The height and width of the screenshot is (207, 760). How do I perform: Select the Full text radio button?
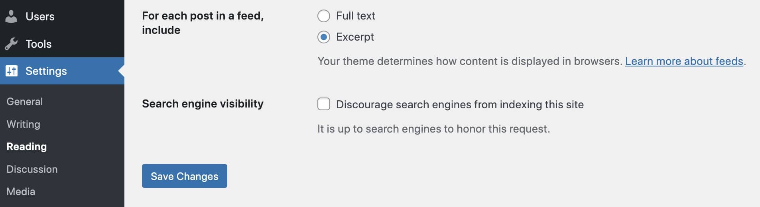coord(324,16)
